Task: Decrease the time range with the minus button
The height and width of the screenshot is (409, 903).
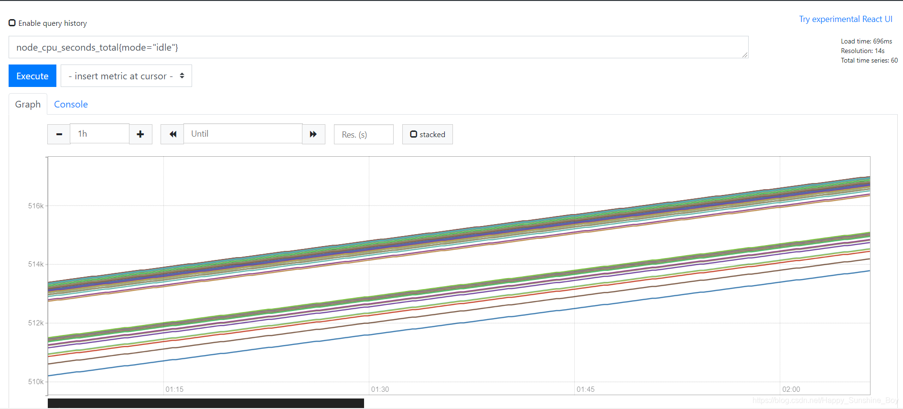Action: [x=59, y=134]
